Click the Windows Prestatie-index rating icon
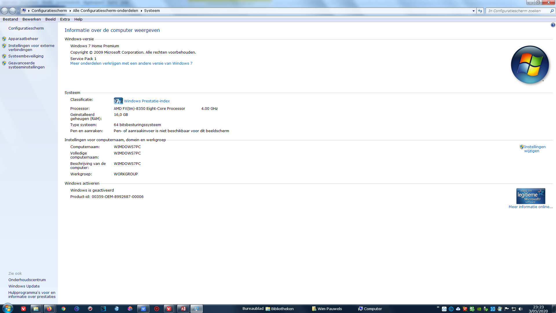The width and height of the screenshot is (556, 313). click(x=118, y=101)
